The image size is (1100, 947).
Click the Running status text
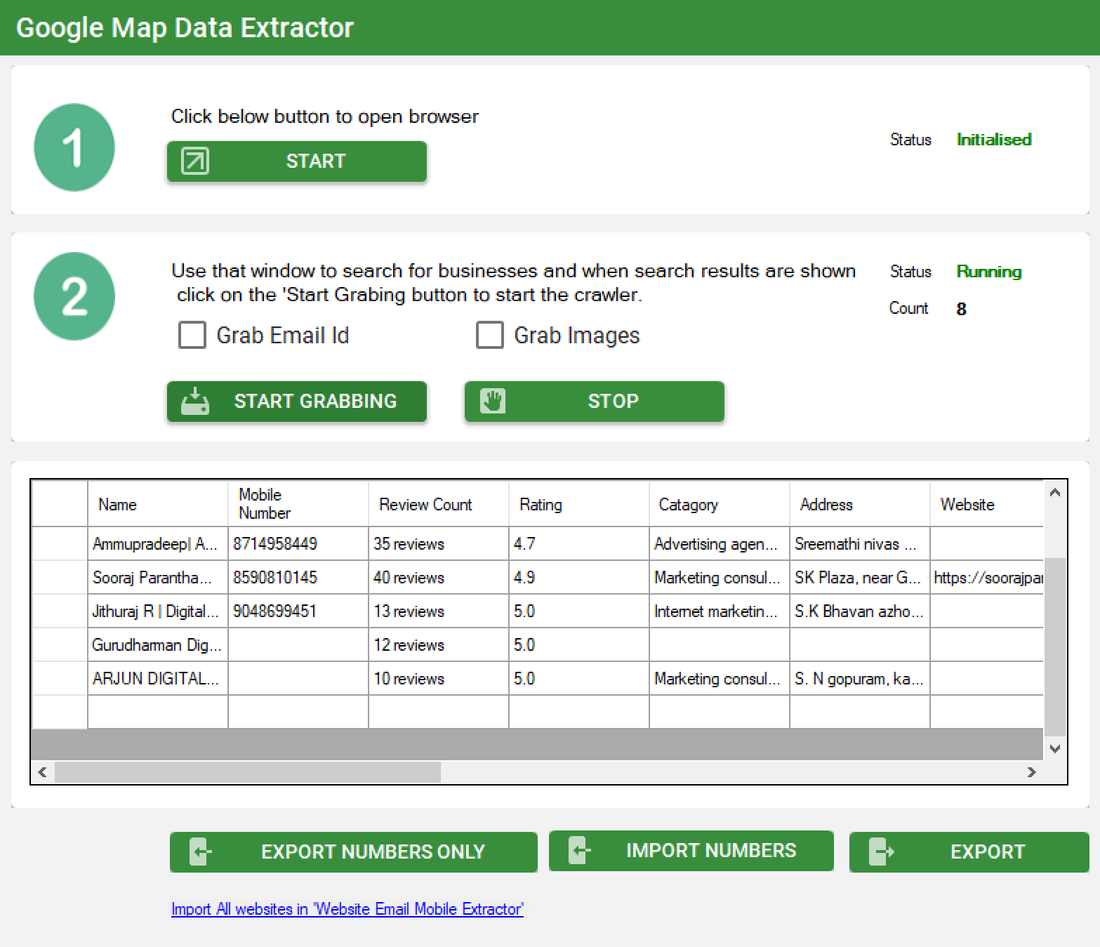pos(989,271)
